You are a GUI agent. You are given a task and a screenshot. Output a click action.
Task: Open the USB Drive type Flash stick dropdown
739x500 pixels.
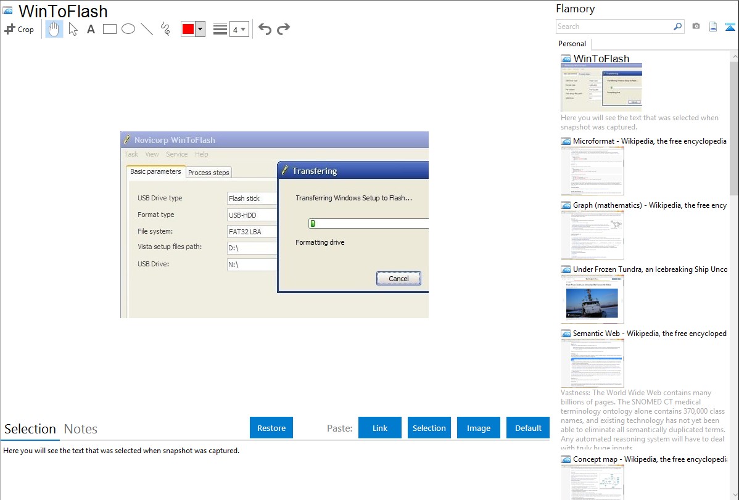pos(252,199)
